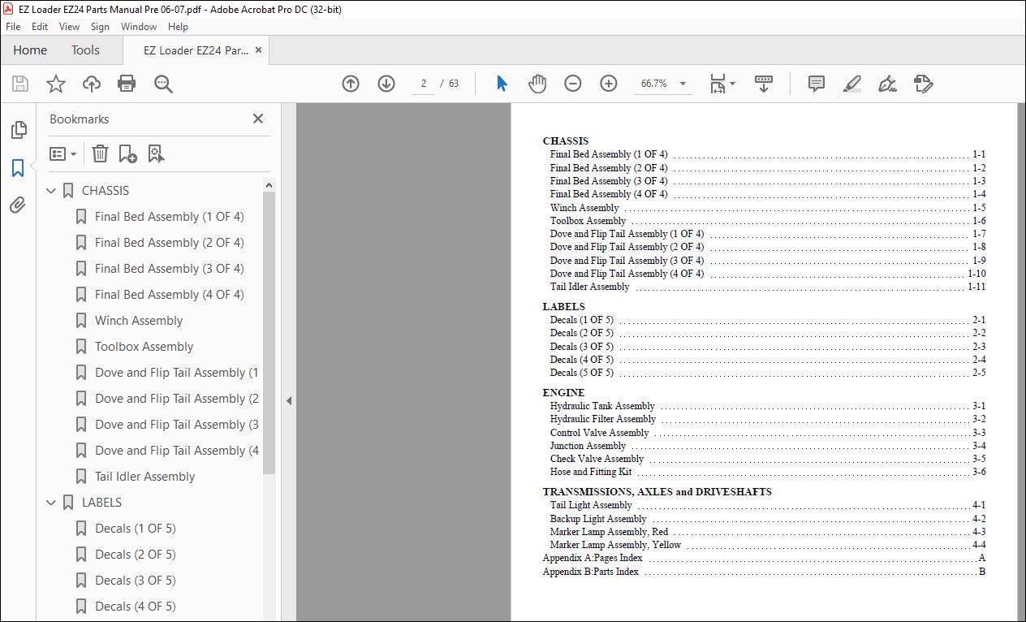Image resolution: width=1026 pixels, height=622 pixels.
Task: Delete selected bookmark trash icon
Action: coord(100,153)
